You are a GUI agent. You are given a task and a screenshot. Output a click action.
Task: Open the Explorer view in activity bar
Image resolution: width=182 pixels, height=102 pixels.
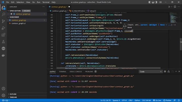point(3,8)
